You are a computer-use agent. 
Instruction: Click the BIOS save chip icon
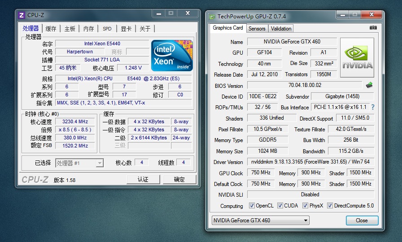pyautogui.click(x=369, y=85)
